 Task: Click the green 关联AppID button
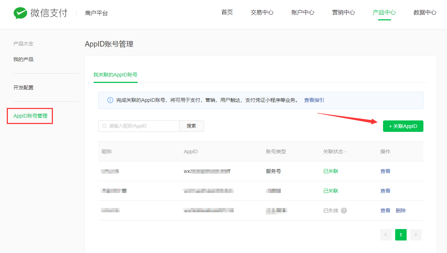click(x=403, y=126)
